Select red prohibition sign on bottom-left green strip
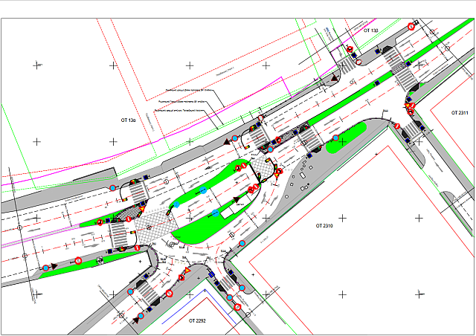This screenshot has height=336, width=476. point(77,261)
